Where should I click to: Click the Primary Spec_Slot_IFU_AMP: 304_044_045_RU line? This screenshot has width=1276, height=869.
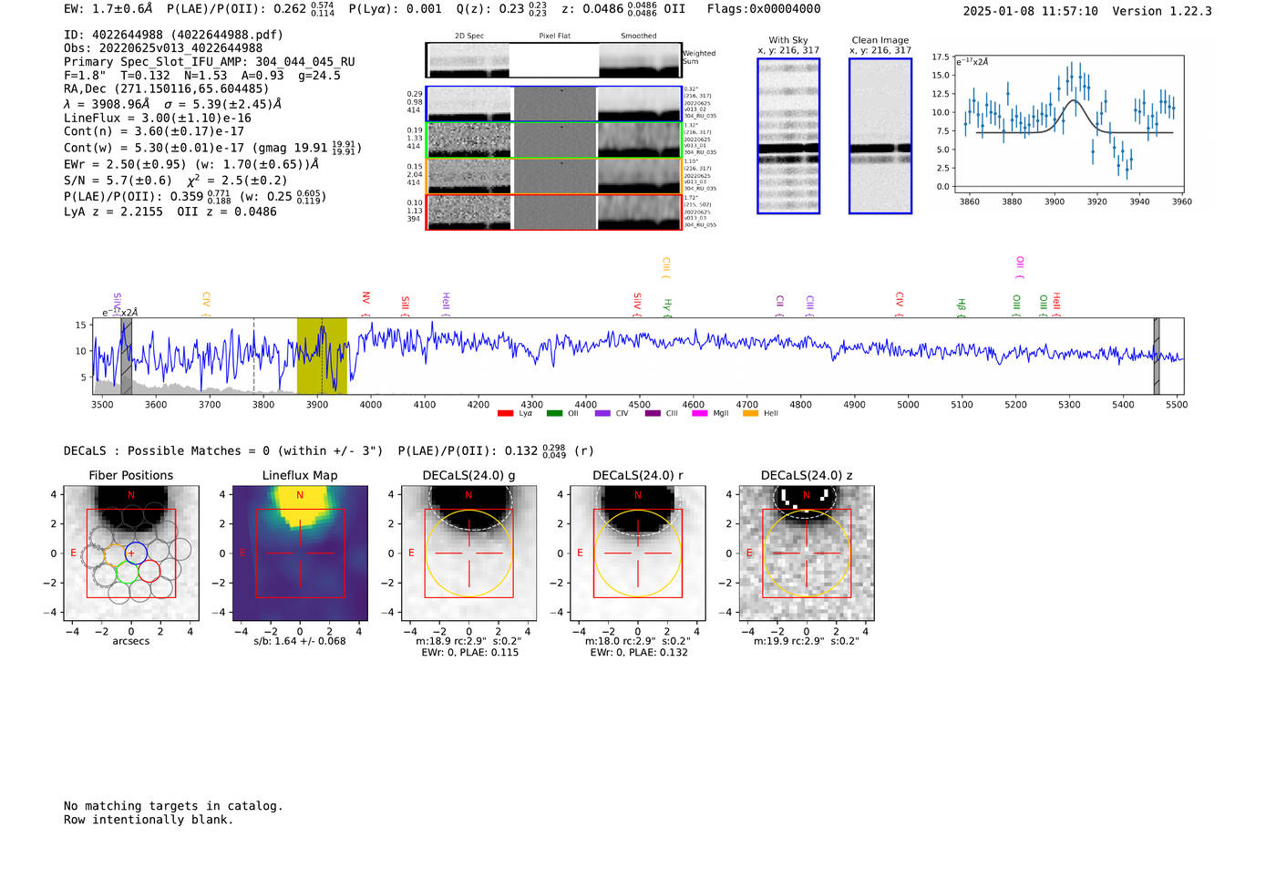(x=210, y=62)
